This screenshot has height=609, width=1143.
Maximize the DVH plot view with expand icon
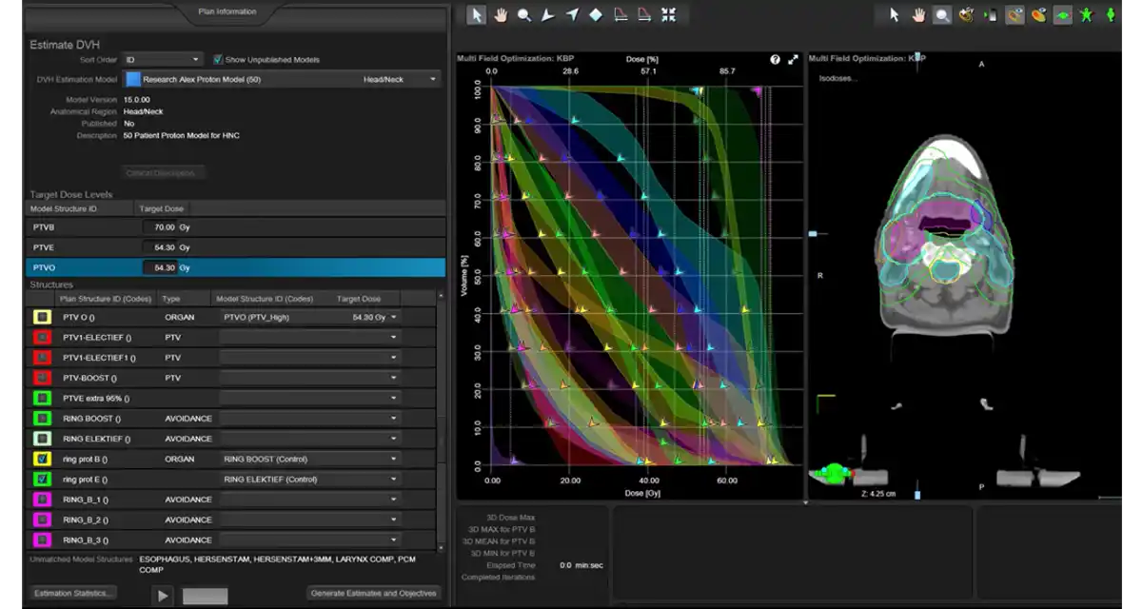tap(794, 59)
